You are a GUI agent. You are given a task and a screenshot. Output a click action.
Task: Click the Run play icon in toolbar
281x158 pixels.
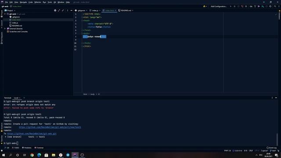(231, 6)
